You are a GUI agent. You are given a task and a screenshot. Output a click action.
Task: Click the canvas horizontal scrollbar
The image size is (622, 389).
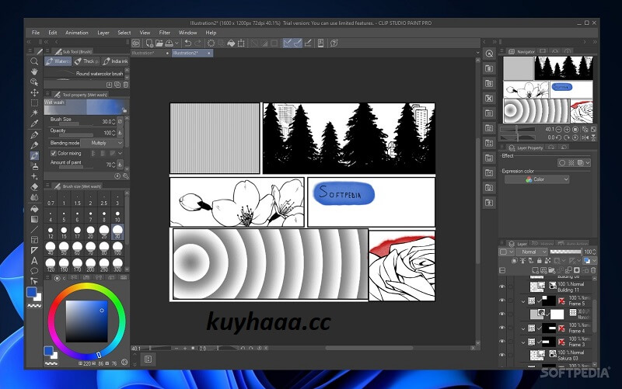click(x=369, y=348)
